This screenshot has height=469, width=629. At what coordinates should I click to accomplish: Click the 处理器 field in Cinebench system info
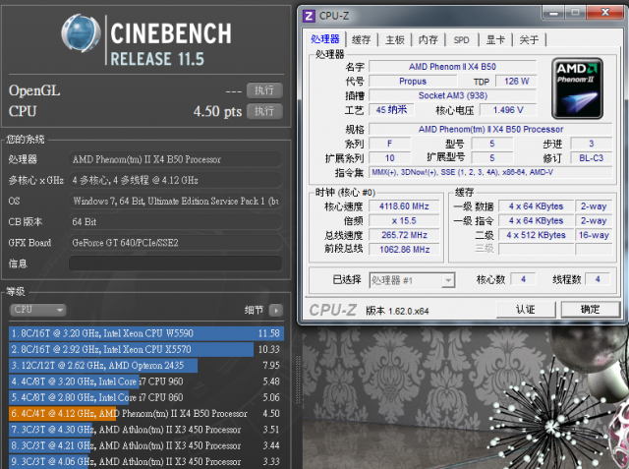(x=175, y=159)
